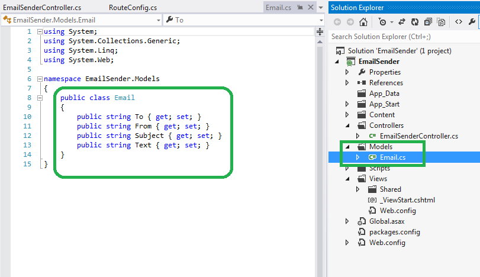Select Solution 'EmailSender' node
480x277 pixels.
[400, 51]
